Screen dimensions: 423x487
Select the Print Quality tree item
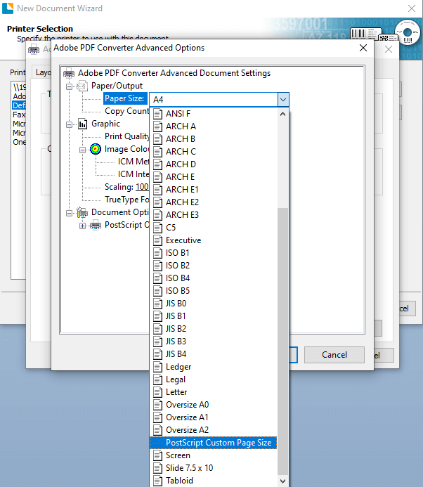click(x=126, y=136)
